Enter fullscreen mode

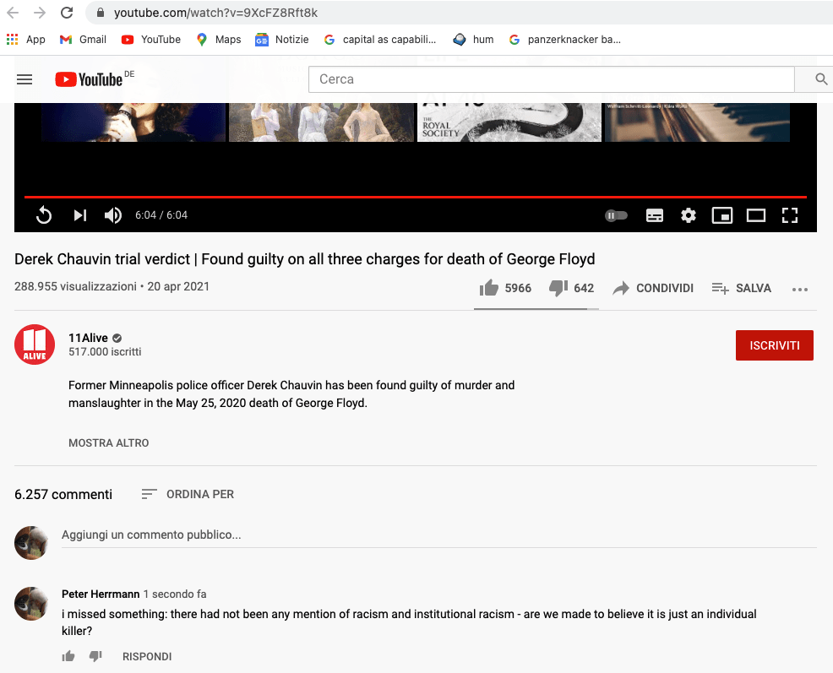pos(790,215)
